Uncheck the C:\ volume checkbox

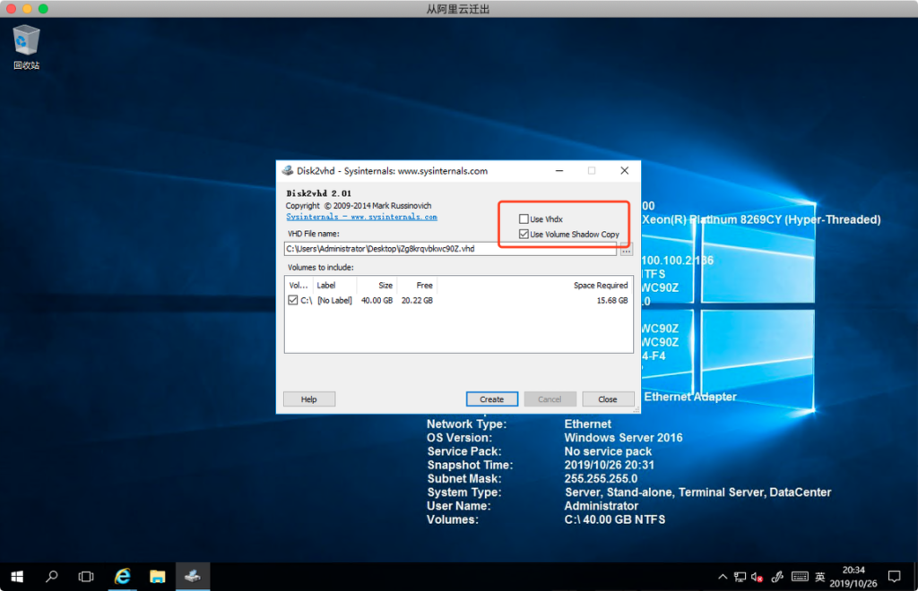point(293,301)
